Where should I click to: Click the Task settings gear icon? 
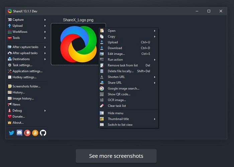point(10,65)
